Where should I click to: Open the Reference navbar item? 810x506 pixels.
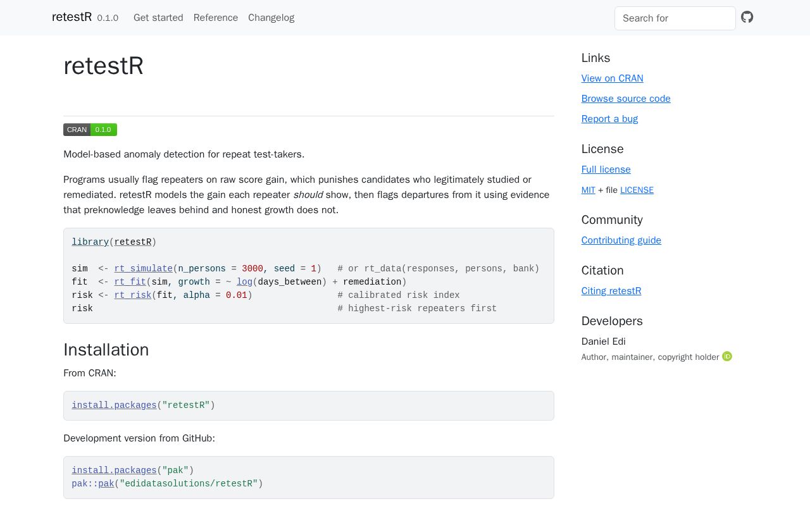[x=216, y=18]
